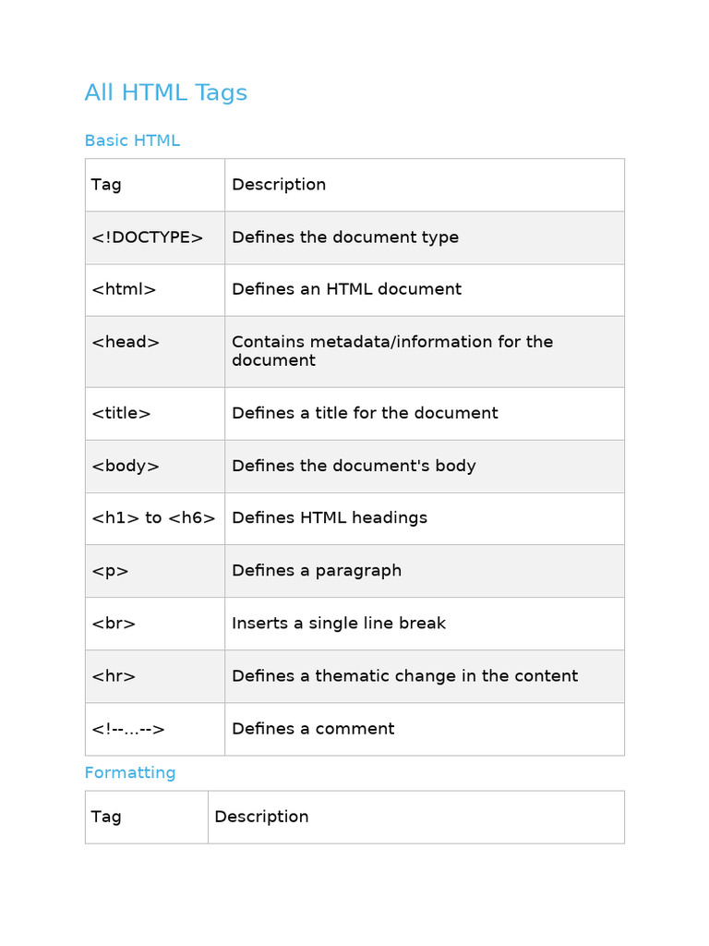Click "Description" header in Formatting table
The height and width of the screenshot is (946, 709).
[261, 817]
